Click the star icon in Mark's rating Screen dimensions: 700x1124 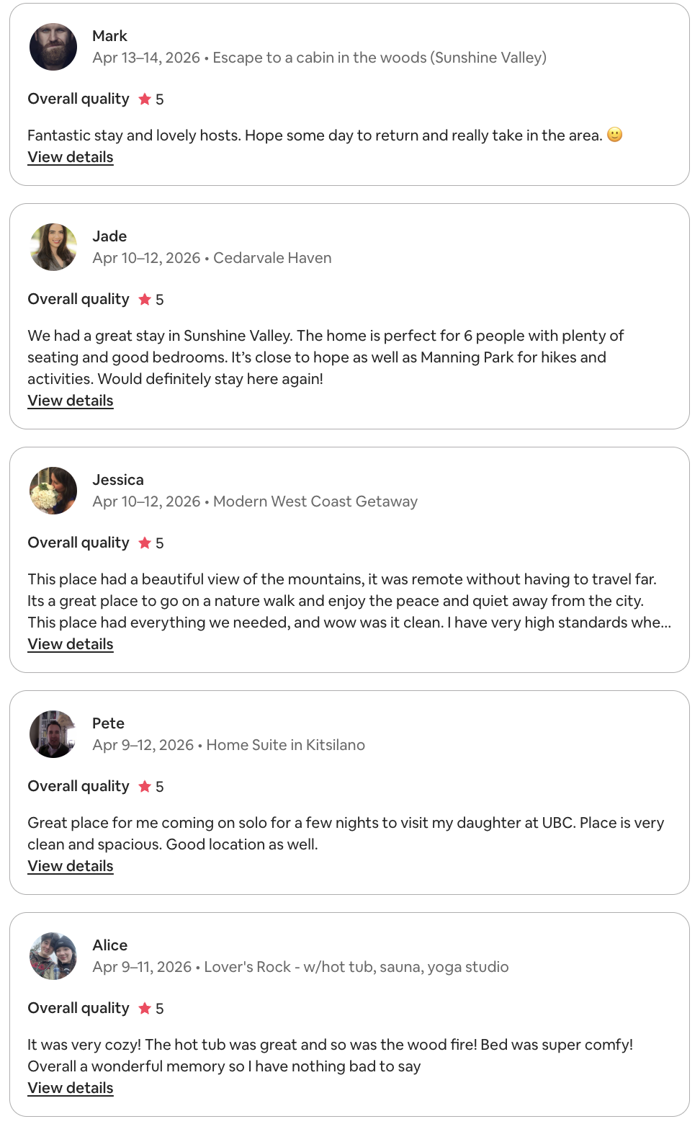point(145,99)
